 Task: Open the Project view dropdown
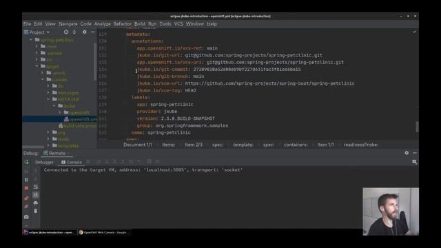(37, 32)
